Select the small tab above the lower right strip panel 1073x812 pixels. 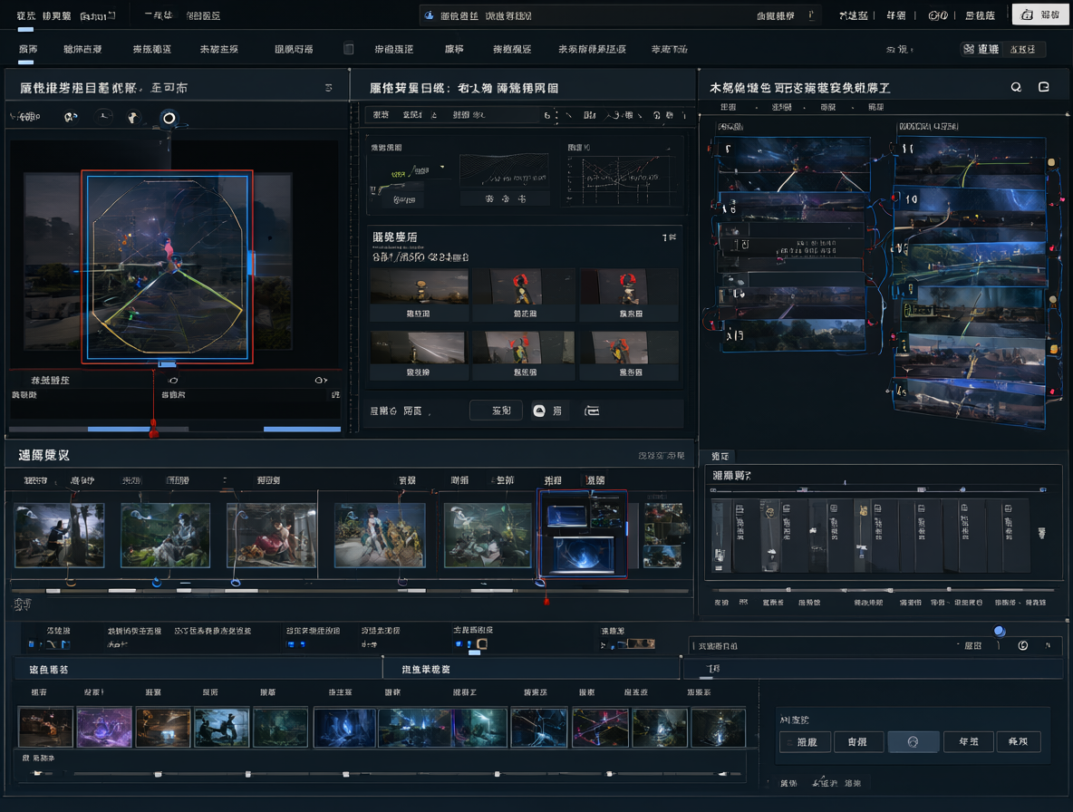point(720,456)
